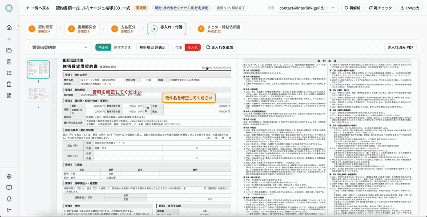Select page 2 thumbnail
Viewport: 427px width, 217px height.
point(38,95)
